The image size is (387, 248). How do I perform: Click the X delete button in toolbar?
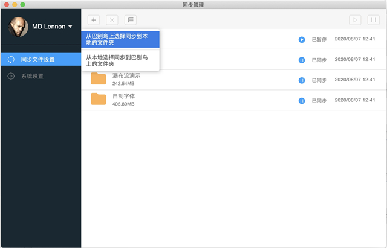[112, 20]
